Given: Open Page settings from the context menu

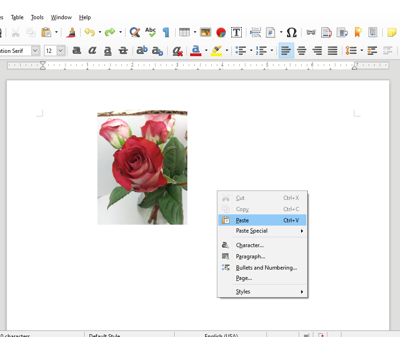Looking at the screenshot, I should 244,278.
